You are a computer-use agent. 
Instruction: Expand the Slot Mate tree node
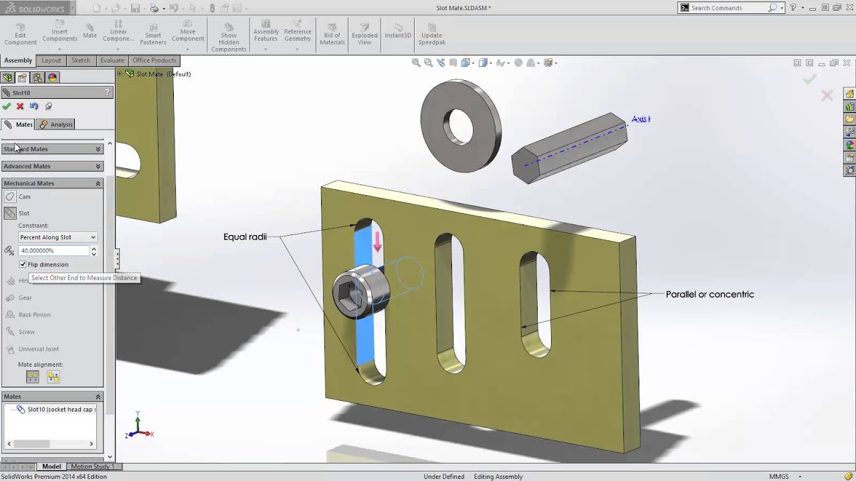[120, 73]
